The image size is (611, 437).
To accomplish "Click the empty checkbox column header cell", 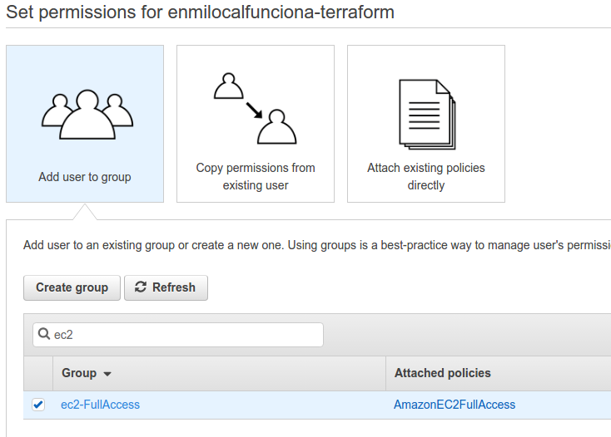I will 38,373.
